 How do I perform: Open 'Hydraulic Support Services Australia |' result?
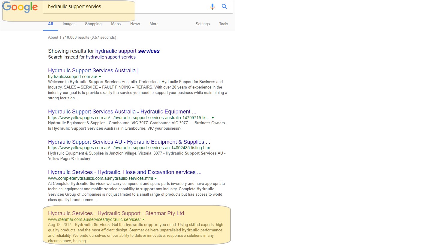tap(93, 71)
